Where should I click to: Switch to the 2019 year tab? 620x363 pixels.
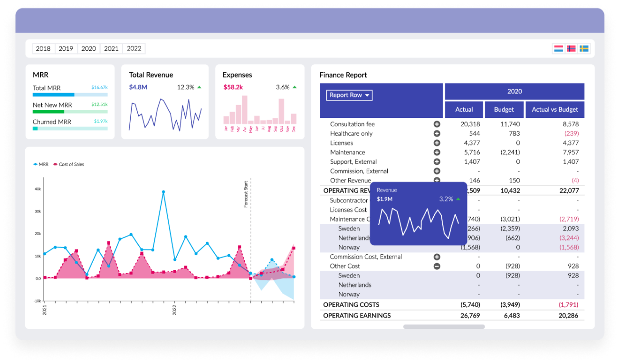(66, 48)
